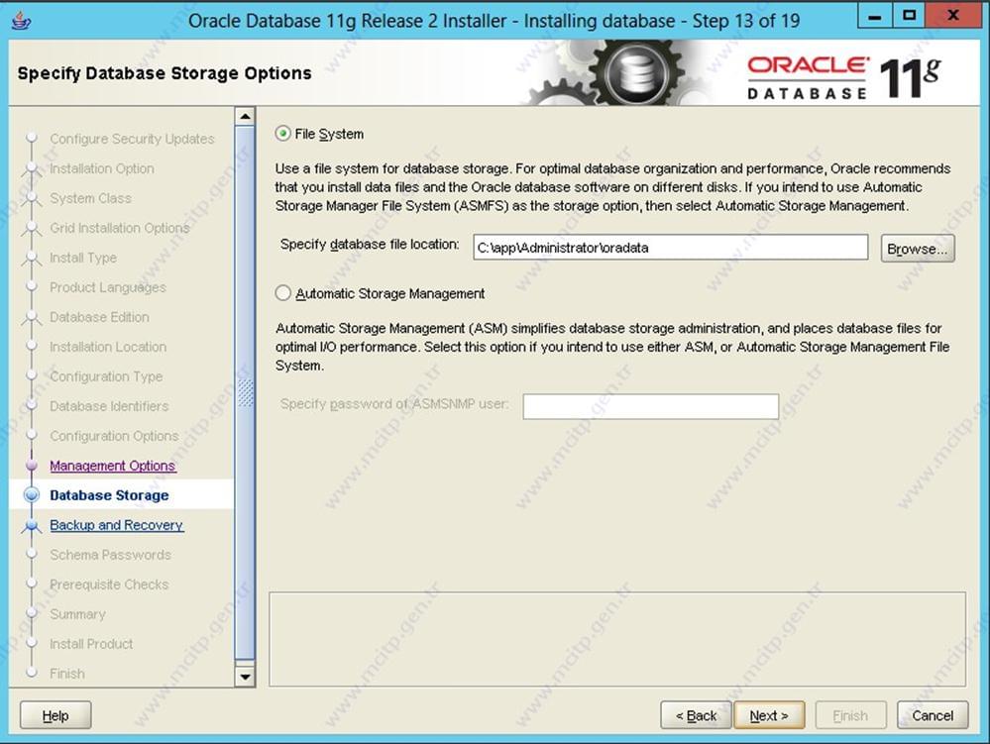Image resolution: width=990 pixels, height=744 pixels.
Task: Click the Configuration Options step
Action: [114, 436]
